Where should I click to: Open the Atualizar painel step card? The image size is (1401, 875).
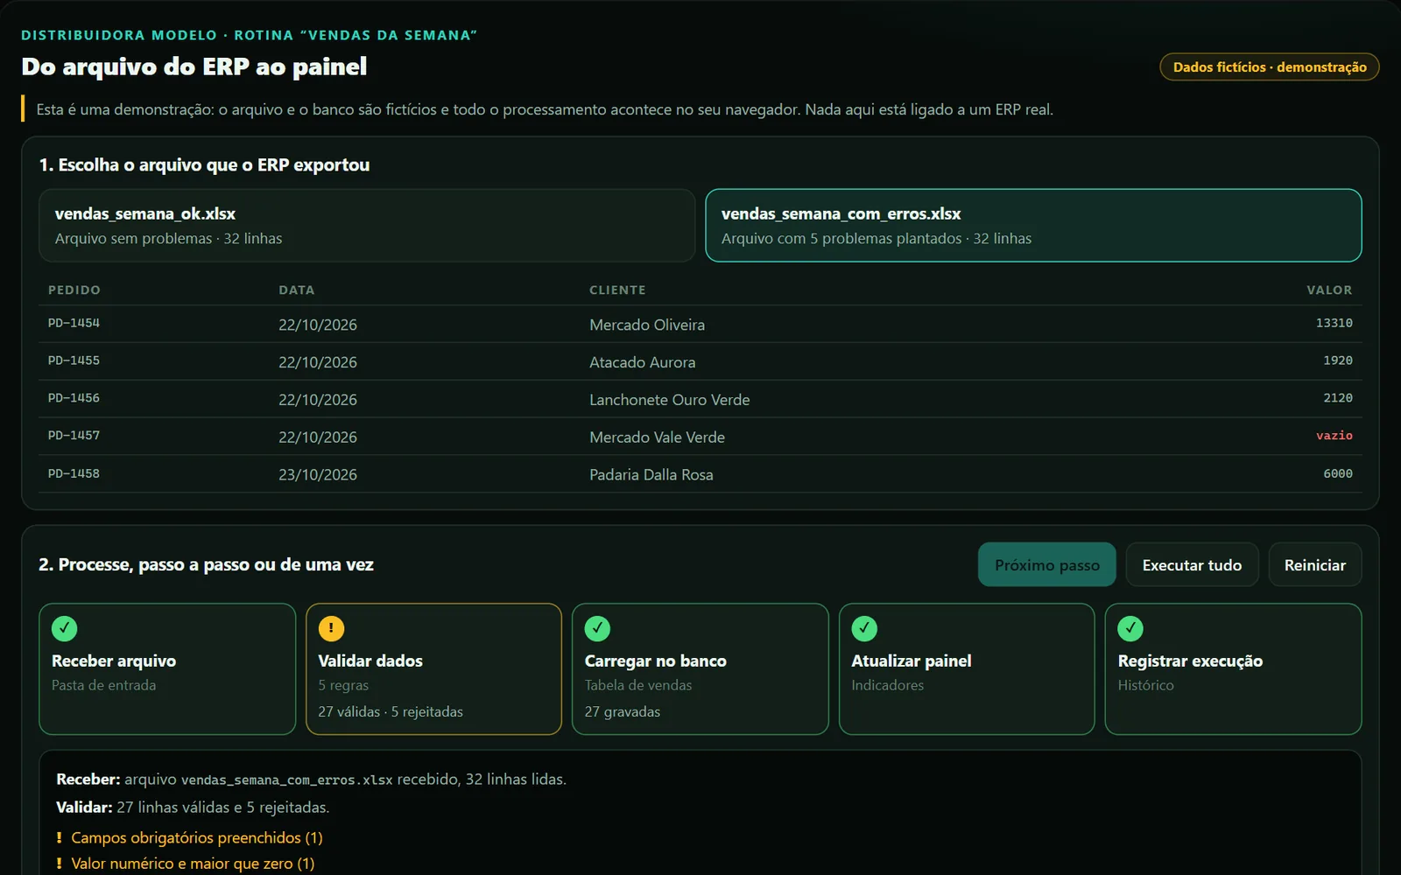[x=967, y=668]
